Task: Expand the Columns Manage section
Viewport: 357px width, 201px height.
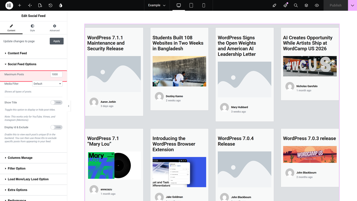Action: [34, 158]
